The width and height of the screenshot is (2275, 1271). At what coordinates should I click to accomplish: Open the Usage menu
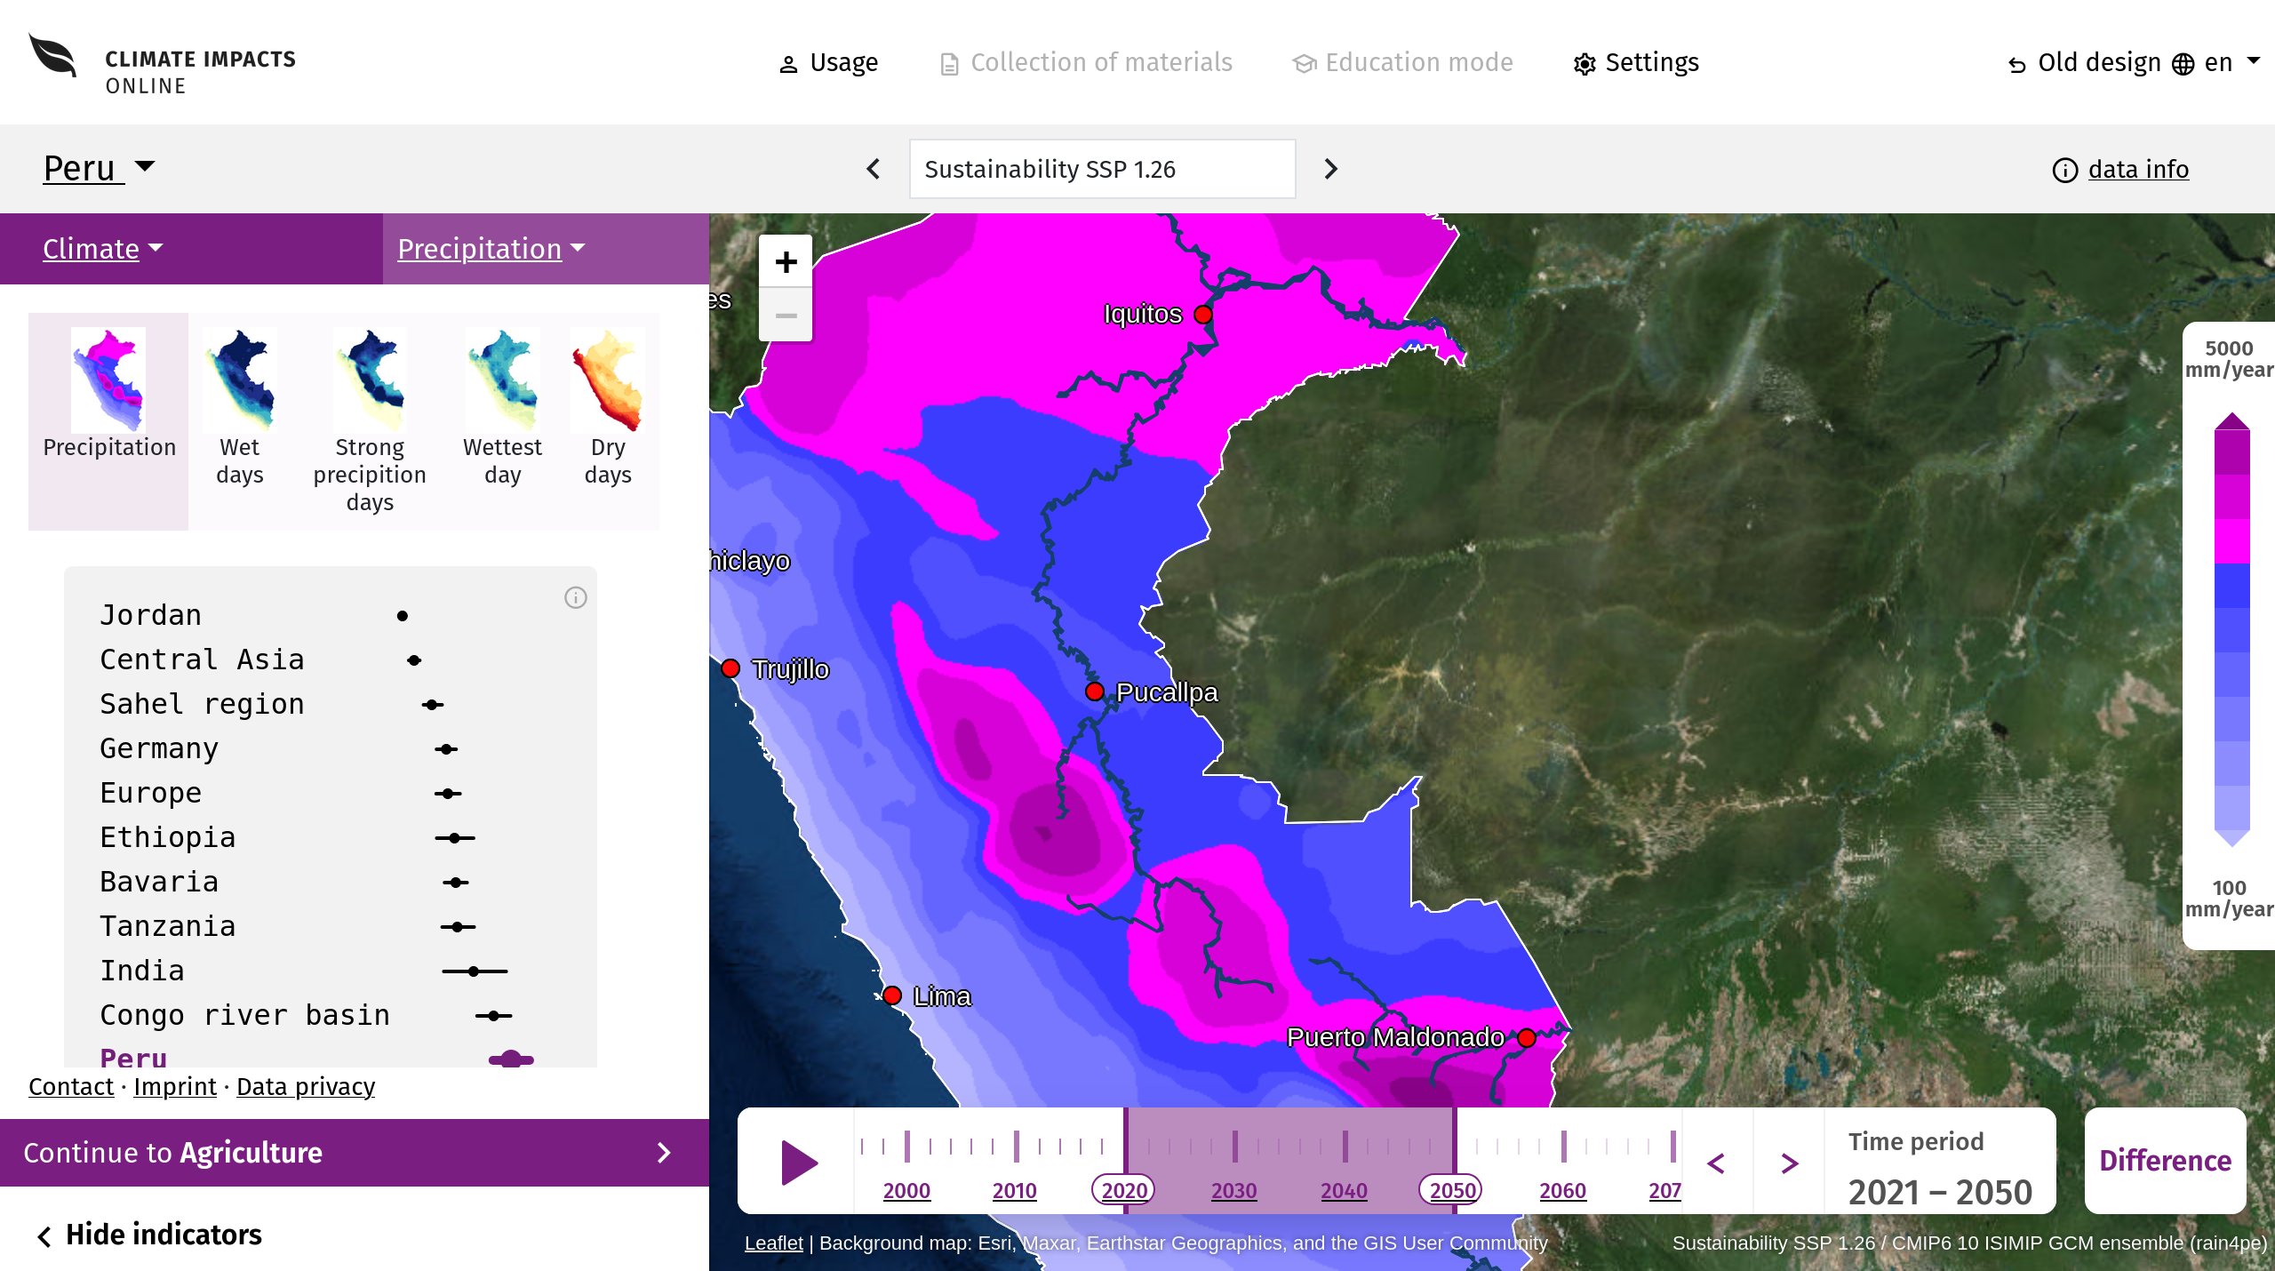coord(828,62)
